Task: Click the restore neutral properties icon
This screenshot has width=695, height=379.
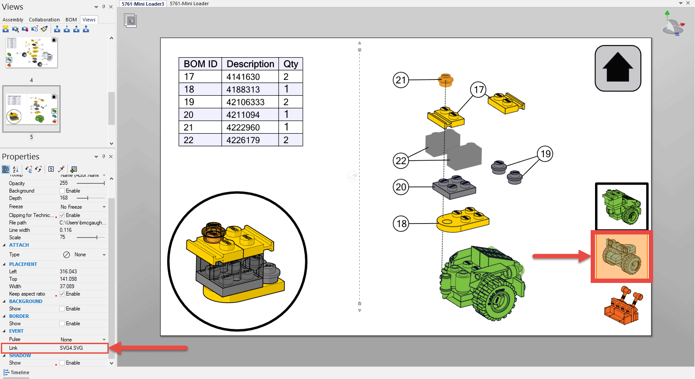Action: [x=51, y=169]
